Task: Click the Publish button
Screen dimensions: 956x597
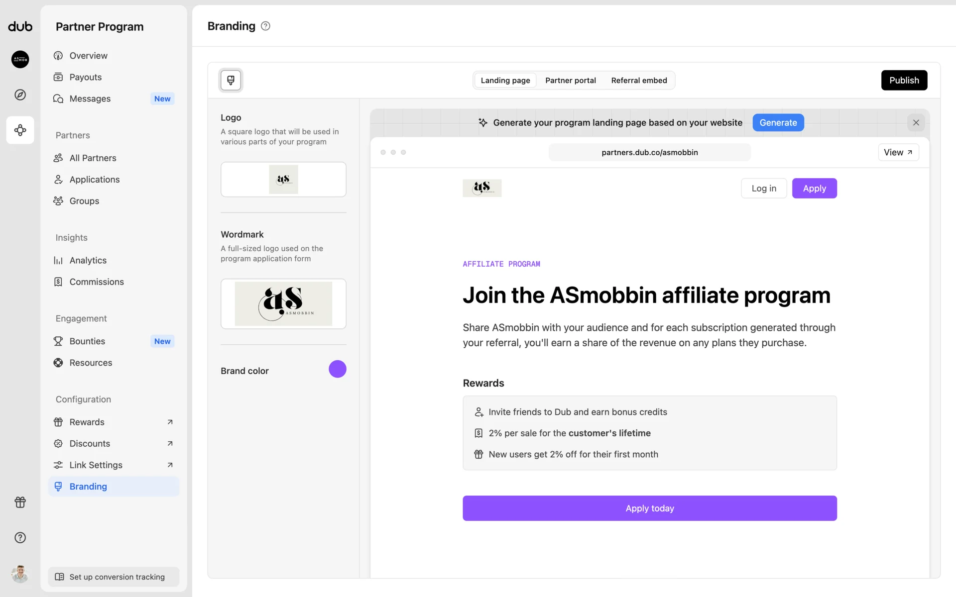Action: tap(904, 80)
